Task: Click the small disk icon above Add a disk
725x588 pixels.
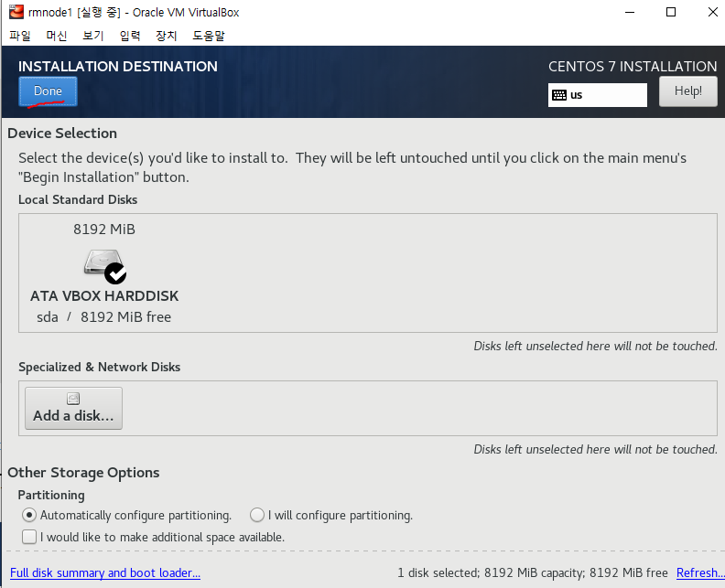Action: click(x=73, y=398)
